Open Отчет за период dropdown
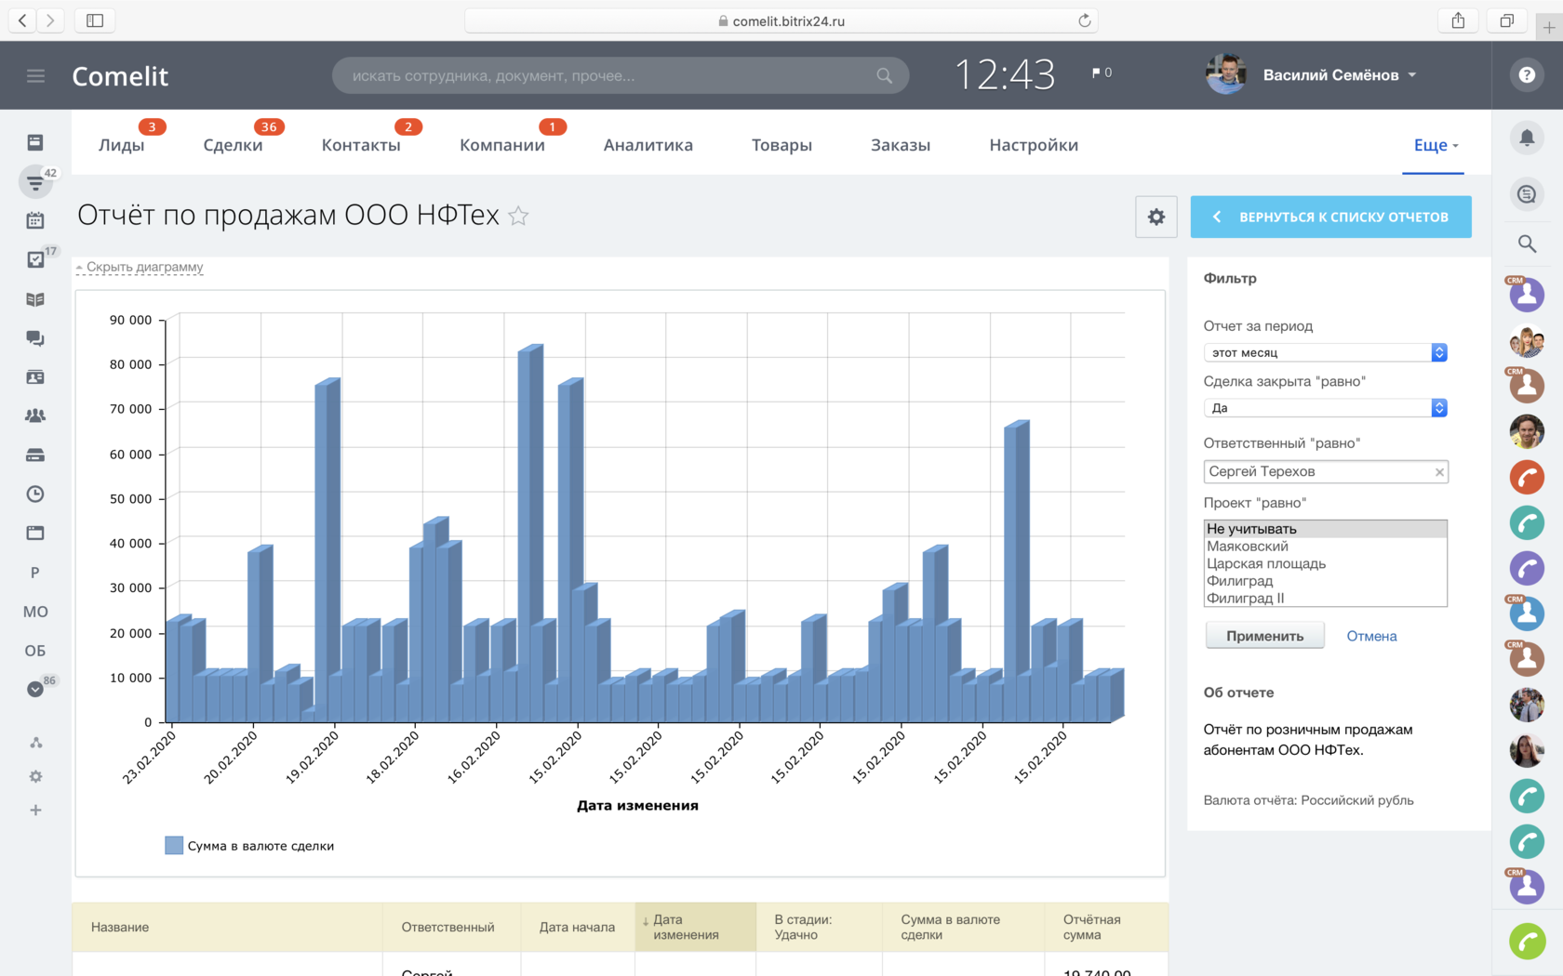1563x976 pixels. tap(1325, 352)
